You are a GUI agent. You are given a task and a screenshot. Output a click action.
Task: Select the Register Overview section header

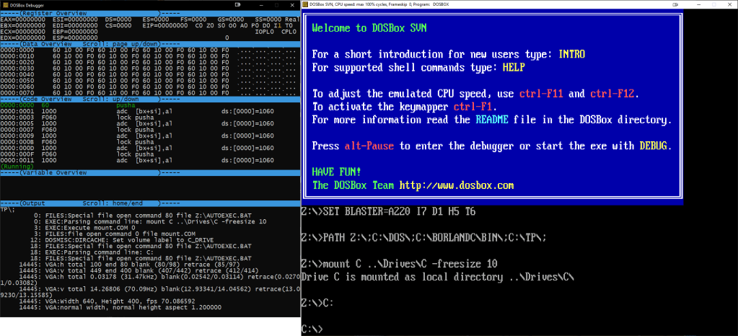[150, 13]
